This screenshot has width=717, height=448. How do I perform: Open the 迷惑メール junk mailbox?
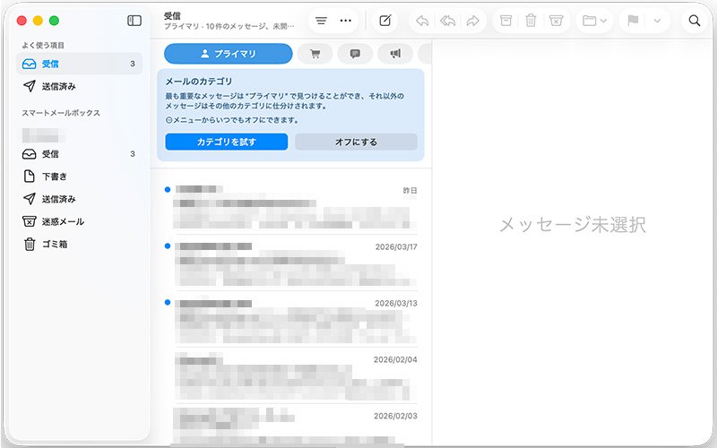pyautogui.click(x=80, y=221)
